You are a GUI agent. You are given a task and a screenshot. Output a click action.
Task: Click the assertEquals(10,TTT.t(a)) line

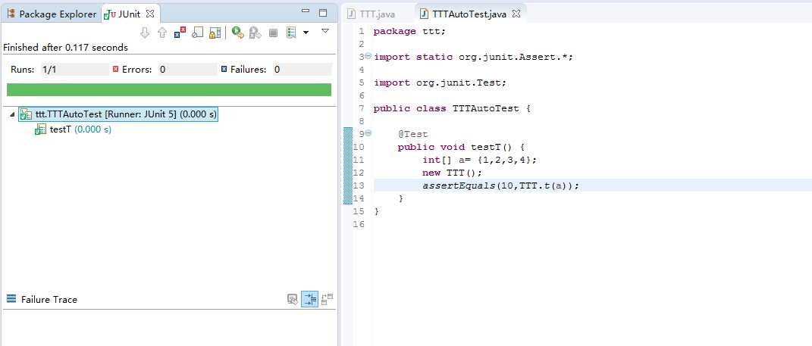pyautogui.click(x=500, y=185)
